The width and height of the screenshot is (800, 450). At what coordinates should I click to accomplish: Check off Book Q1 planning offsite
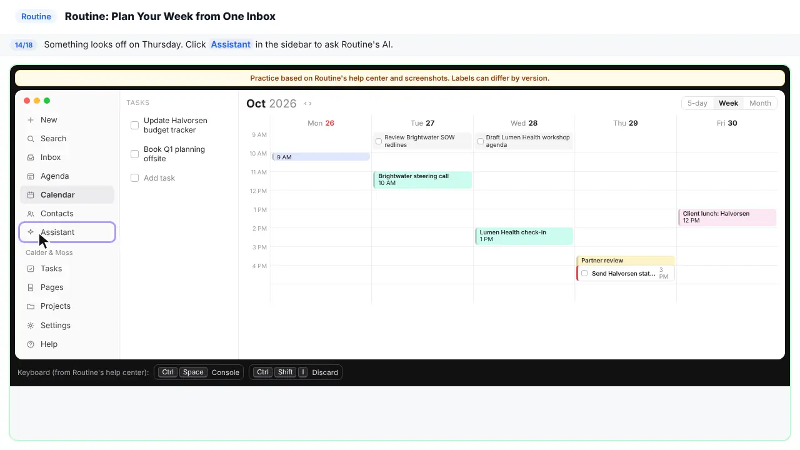pyautogui.click(x=134, y=154)
